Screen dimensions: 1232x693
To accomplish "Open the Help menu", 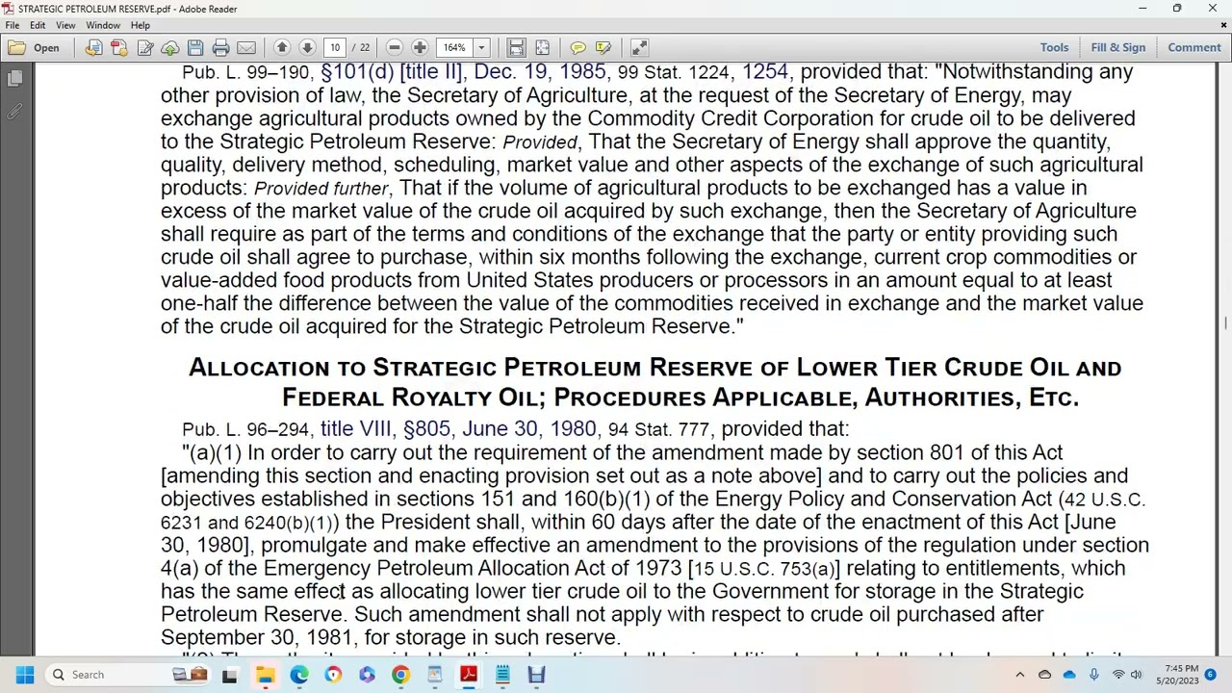I will pos(140,25).
